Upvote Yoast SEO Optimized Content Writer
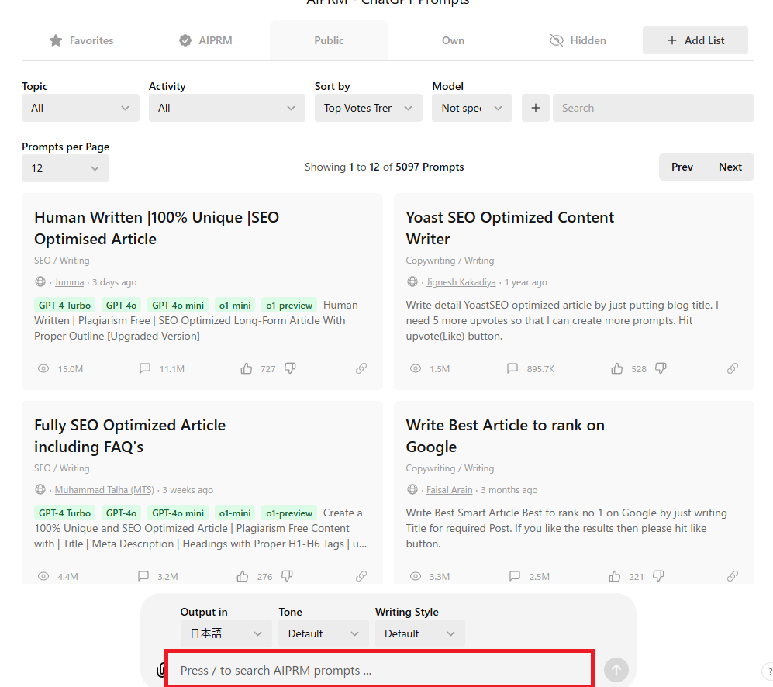 click(x=617, y=368)
